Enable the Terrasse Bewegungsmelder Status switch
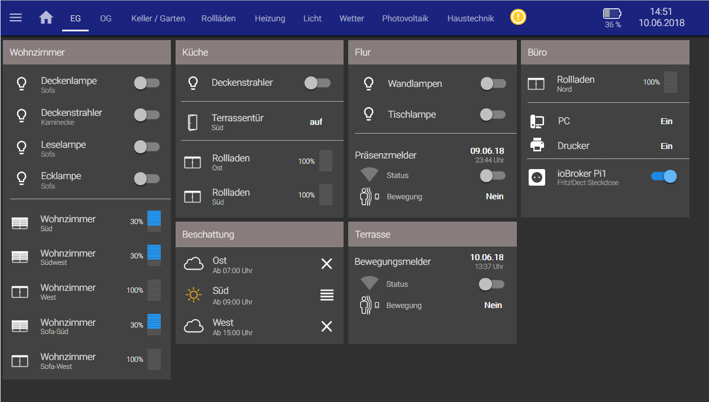This screenshot has width=709, height=402. point(491,284)
